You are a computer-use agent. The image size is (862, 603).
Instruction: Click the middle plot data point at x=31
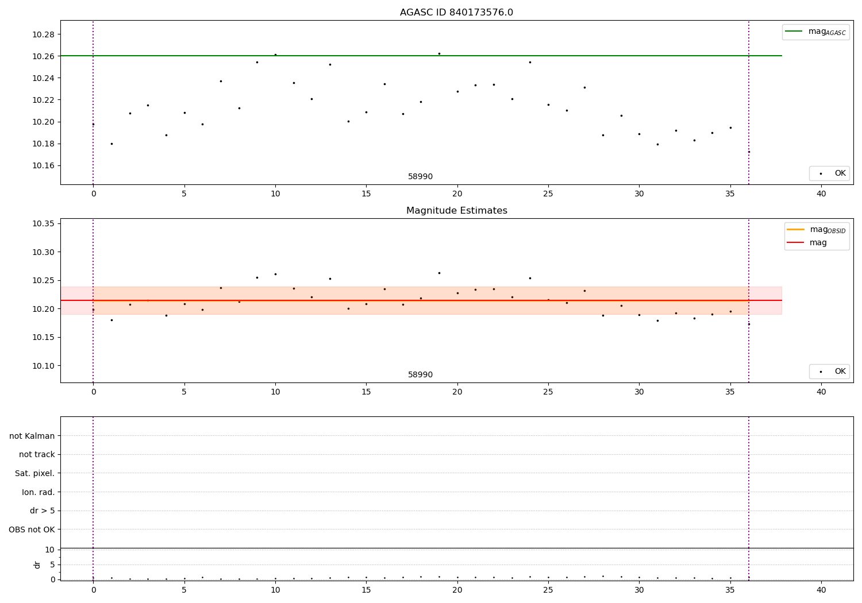tap(657, 320)
